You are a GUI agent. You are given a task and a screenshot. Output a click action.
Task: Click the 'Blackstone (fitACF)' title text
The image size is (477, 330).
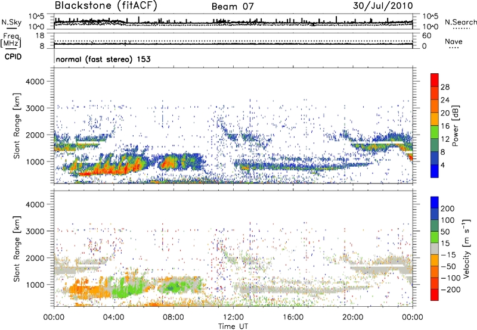(x=106, y=5)
